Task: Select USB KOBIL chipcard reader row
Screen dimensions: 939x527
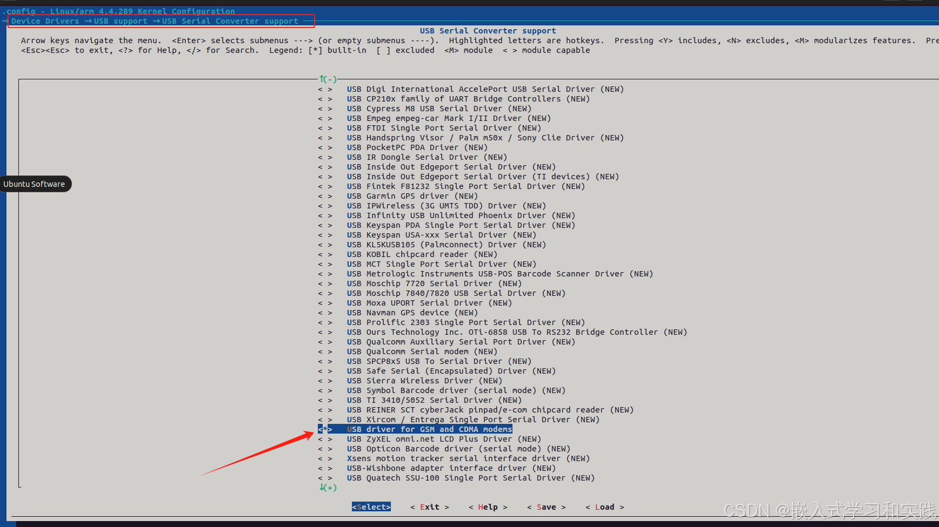Action: click(x=408, y=254)
